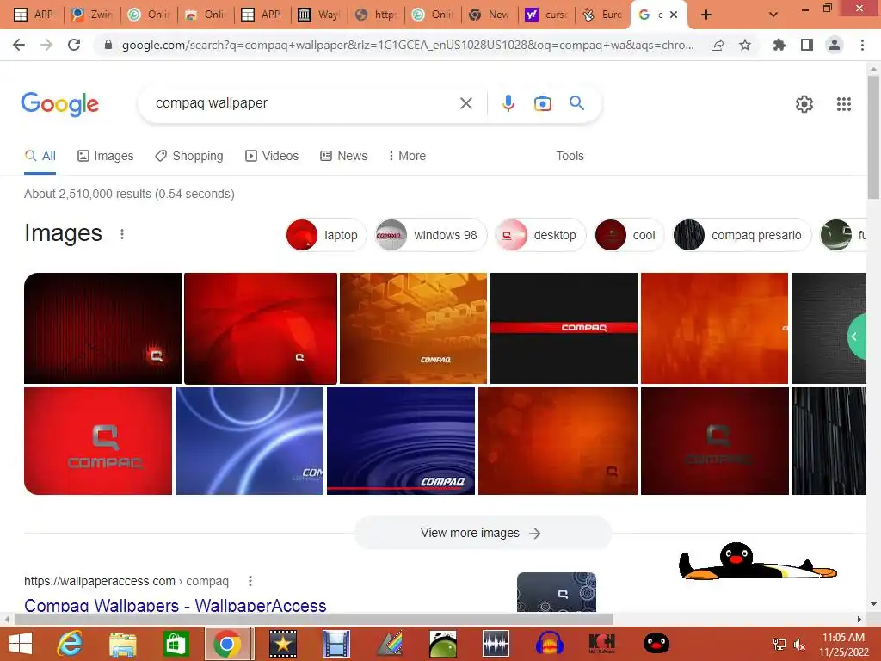Open the headphones audio app in taskbar
The width and height of the screenshot is (881, 661).
click(550, 644)
